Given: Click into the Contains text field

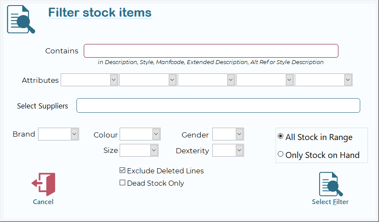Looking at the screenshot, I should tap(211, 51).
